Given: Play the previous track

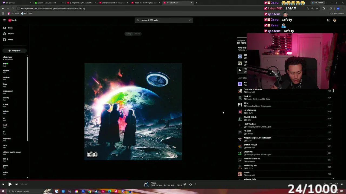Looking at the screenshot, I should 3,184.
